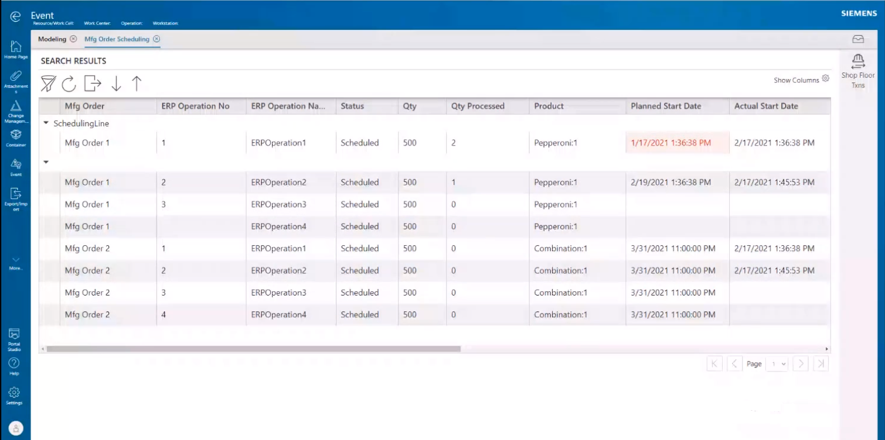Open the Page number dropdown
Viewport: 885px width, 440px height.
(x=778, y=363)
